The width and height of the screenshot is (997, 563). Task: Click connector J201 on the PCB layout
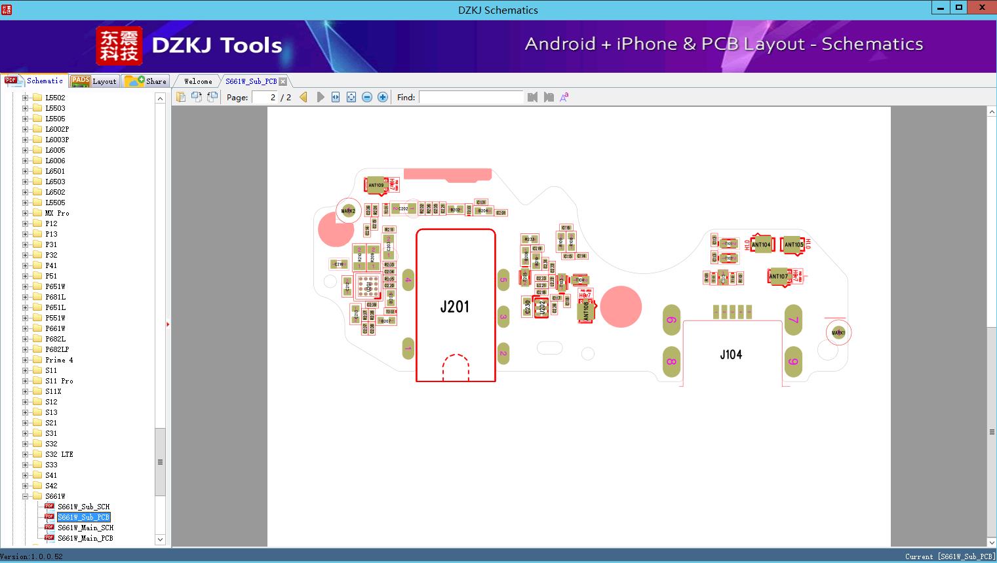pyautogui.click(x=456, y=305)
